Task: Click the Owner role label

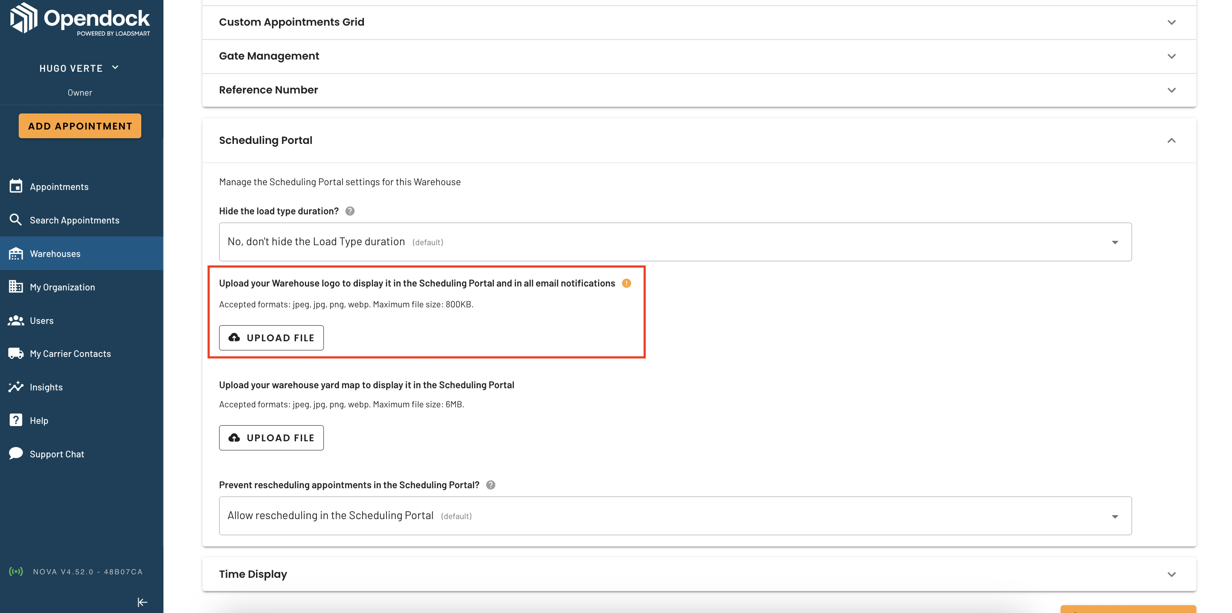Action: tap(80, 92)
